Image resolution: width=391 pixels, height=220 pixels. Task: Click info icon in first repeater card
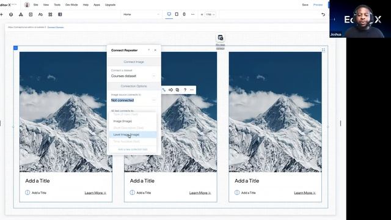click(27, 193)
